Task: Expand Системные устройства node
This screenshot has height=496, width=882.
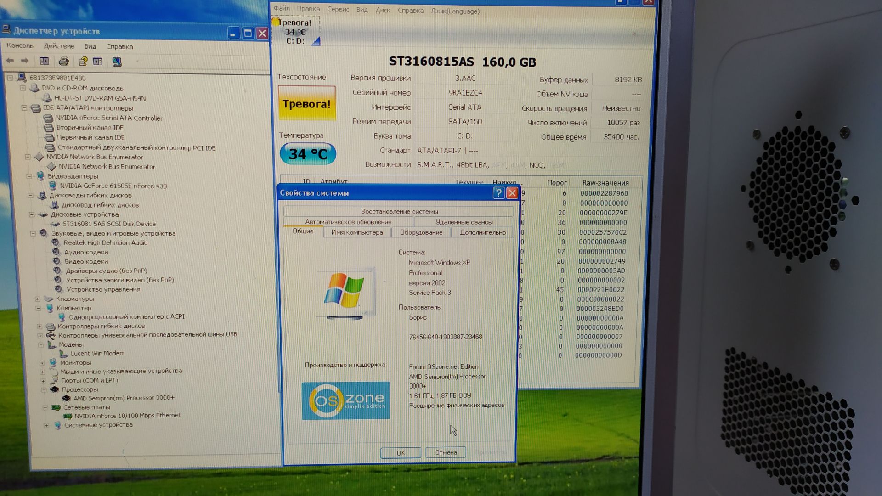Action: [x=46, y=426]
